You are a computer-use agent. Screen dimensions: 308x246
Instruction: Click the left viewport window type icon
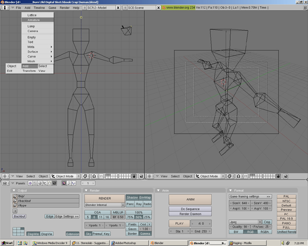(5, 176)
